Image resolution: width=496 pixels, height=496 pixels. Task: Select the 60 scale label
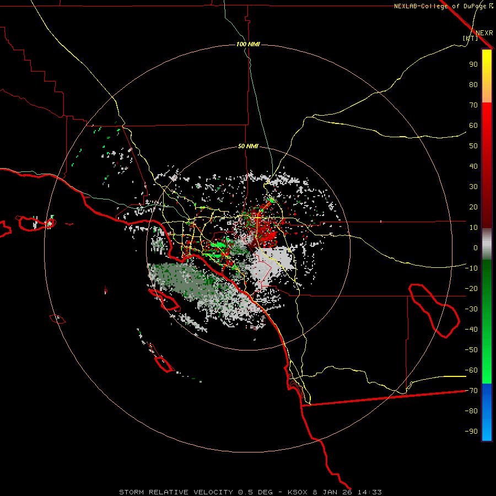(473, 126)
